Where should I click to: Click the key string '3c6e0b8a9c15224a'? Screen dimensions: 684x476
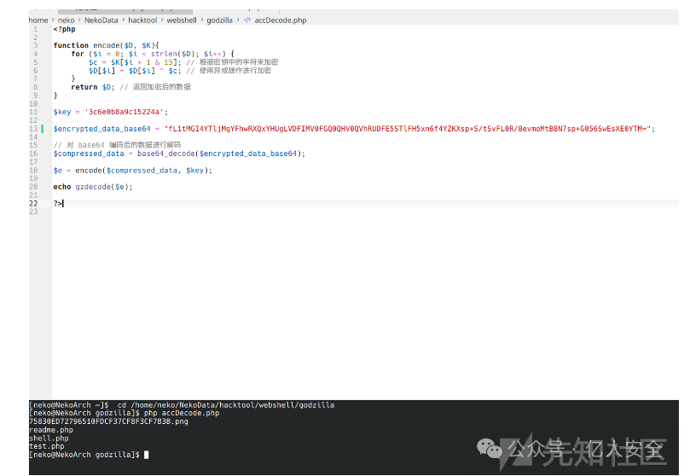point(125,112)
